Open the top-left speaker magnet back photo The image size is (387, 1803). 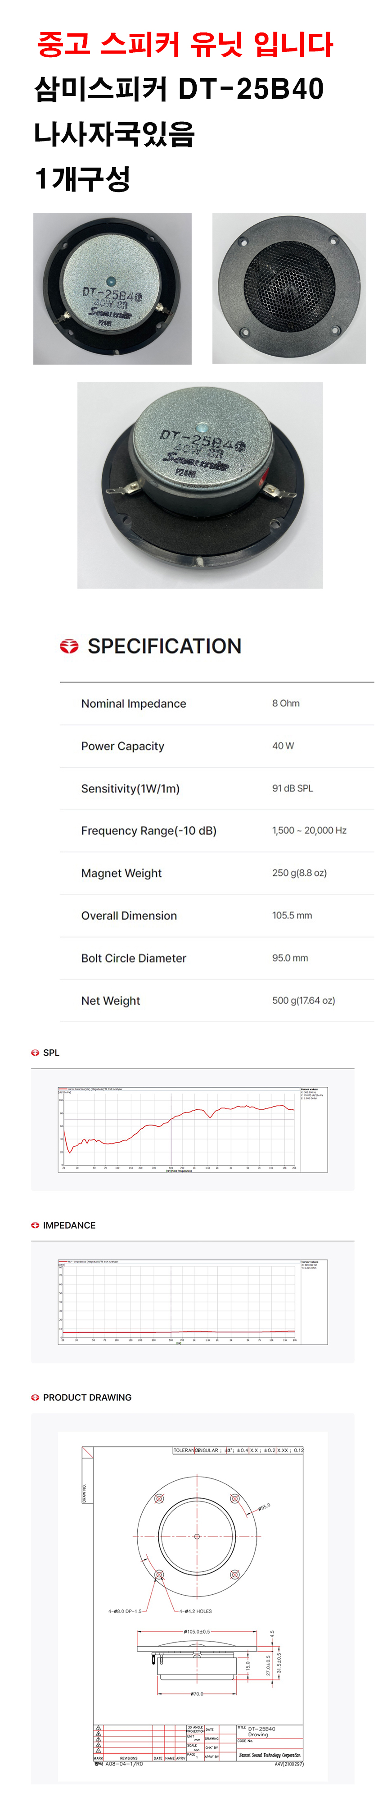tap(112, 288)
